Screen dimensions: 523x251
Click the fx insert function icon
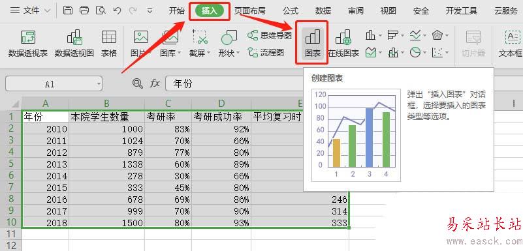click(x=155, y=83)
